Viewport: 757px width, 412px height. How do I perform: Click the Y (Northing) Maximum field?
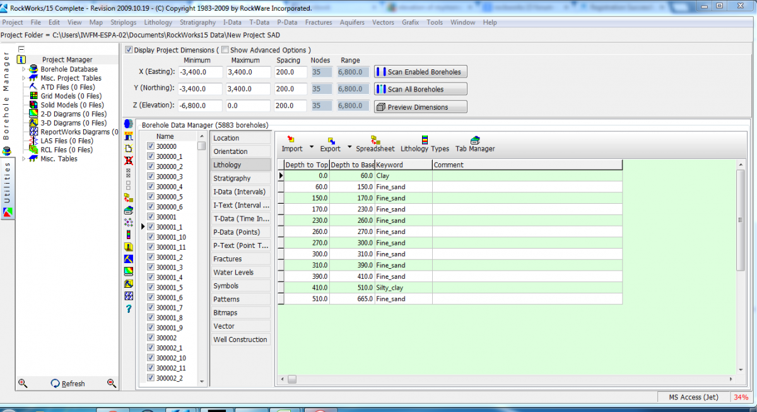(x=249, y=89)
